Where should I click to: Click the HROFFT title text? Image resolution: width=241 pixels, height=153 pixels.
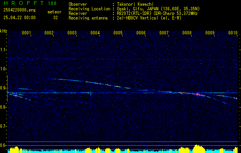coord(24,3)
